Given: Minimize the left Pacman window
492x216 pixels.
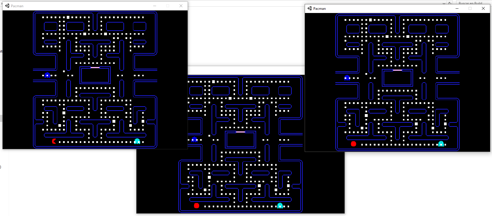Looking at the screenshot, I should (155, 6).
